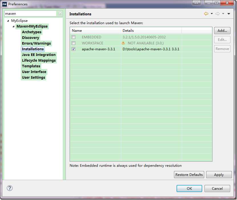
Task: Click the forward navigation arrow icon
Action: tap(217, 14)
